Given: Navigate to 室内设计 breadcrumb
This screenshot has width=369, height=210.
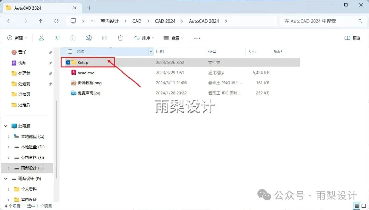Looking at the screenshot, I should click(110, 21).
